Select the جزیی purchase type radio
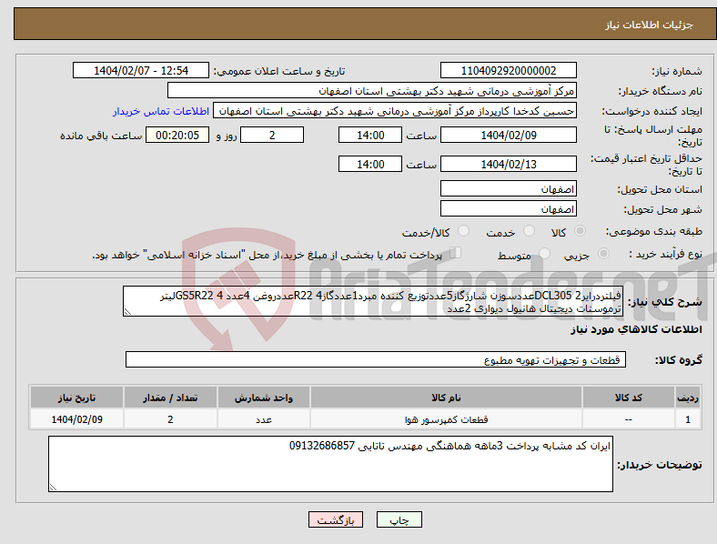 pos(603,254)
